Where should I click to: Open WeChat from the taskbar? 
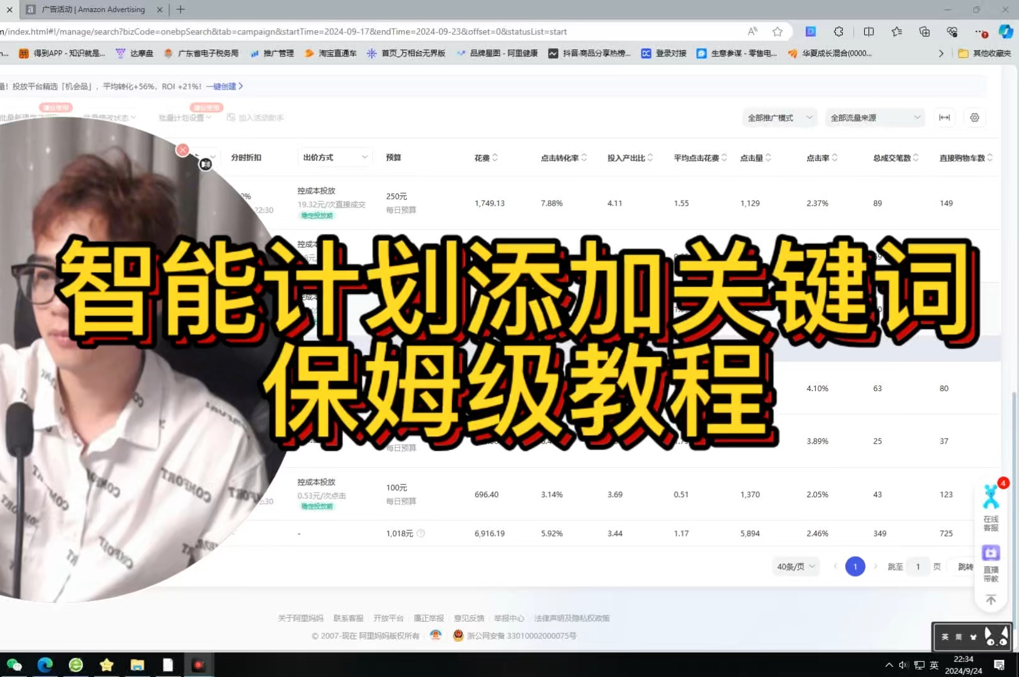(x=14, y=665)
